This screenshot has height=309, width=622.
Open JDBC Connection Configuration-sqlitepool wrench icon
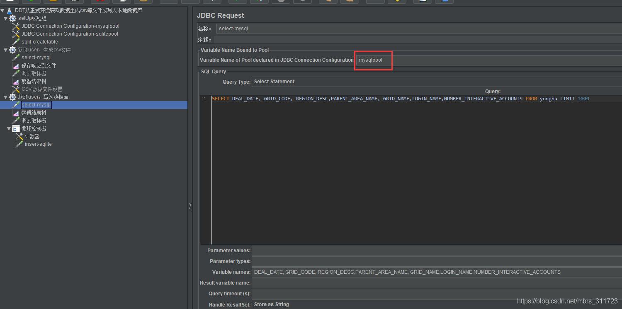(16, 34)
